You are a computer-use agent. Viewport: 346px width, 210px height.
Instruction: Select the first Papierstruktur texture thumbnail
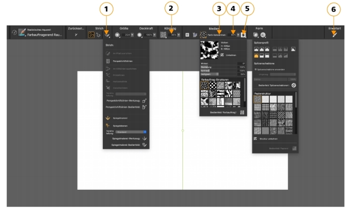pos(257,99)
